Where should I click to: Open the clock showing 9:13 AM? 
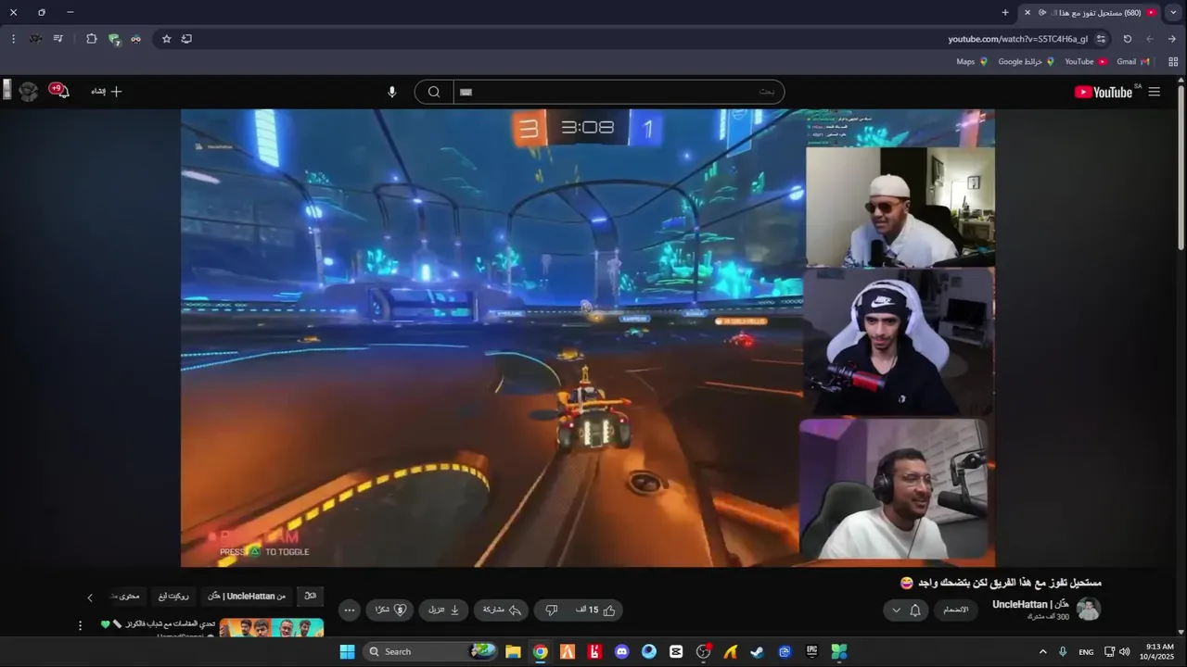click(1159, 651)
